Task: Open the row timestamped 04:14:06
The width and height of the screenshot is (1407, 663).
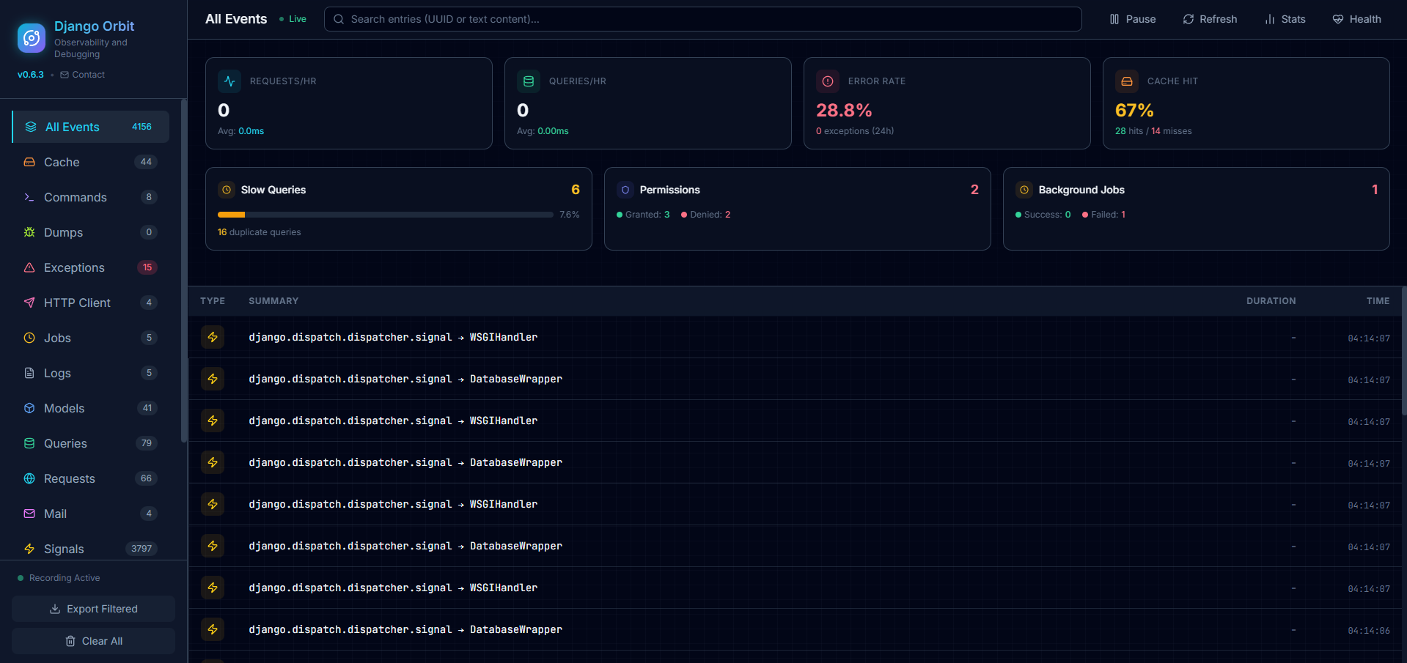Action: (x=795, y=629)
